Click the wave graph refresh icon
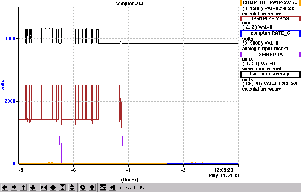 click(103, 187)
